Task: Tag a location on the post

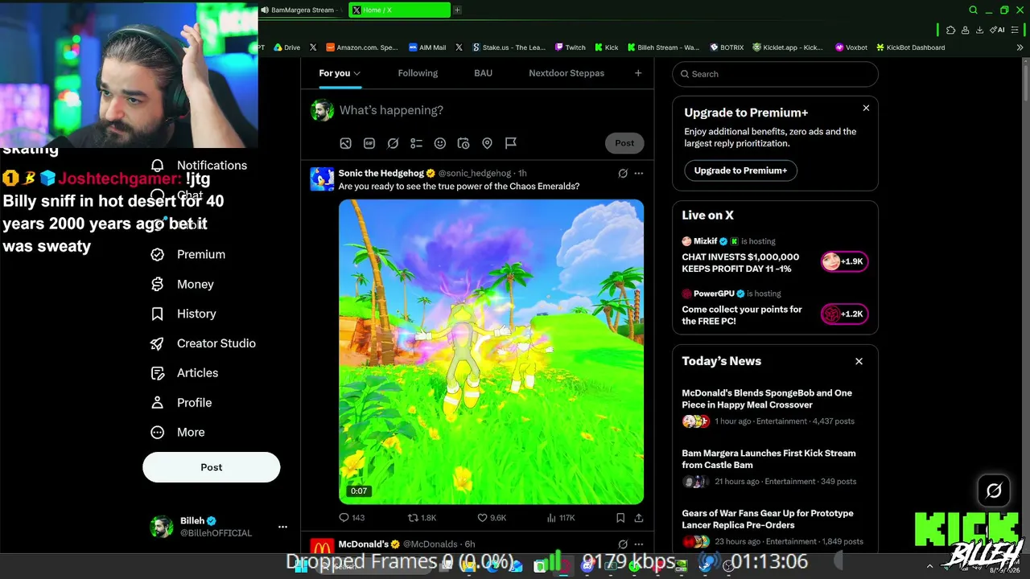Action: tap(487, 143)
